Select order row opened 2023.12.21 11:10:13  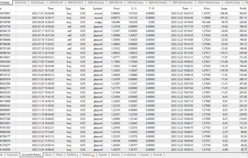point(124,141)
